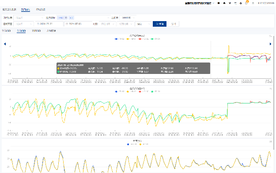276x173 pixels.
Task: Toggle the blue legend series in the first chart
Action: coord(120,39)
